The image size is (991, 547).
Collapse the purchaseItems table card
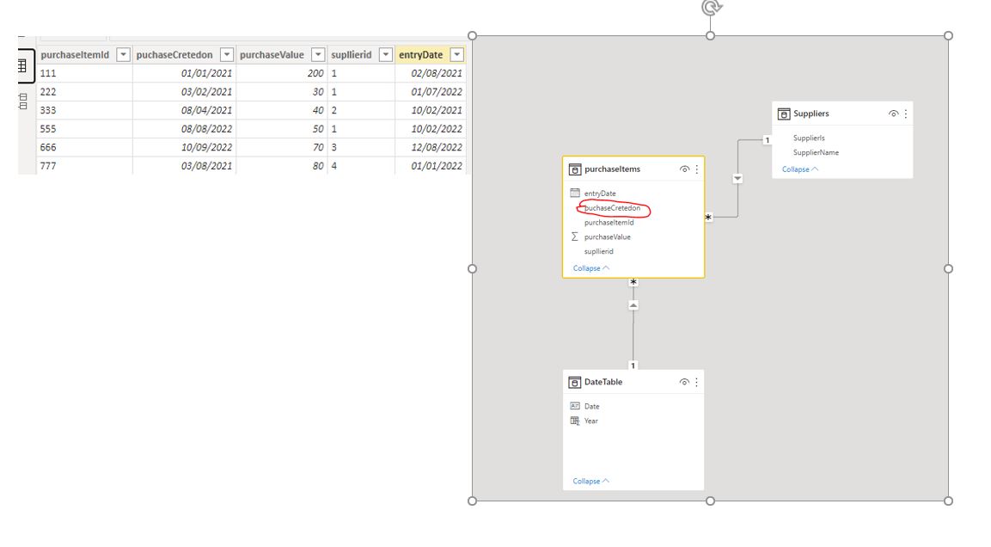591,268
